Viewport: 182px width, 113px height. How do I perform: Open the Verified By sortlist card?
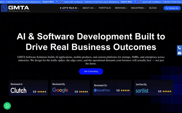click(x=154, y=88)
